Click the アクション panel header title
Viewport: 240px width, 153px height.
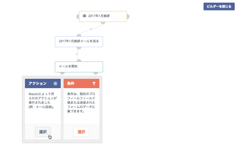point(38,84)
